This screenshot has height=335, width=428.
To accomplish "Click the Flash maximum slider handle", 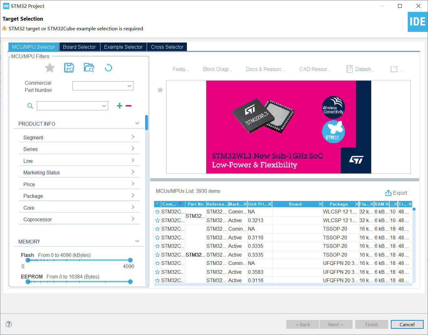I will (130, 260).
